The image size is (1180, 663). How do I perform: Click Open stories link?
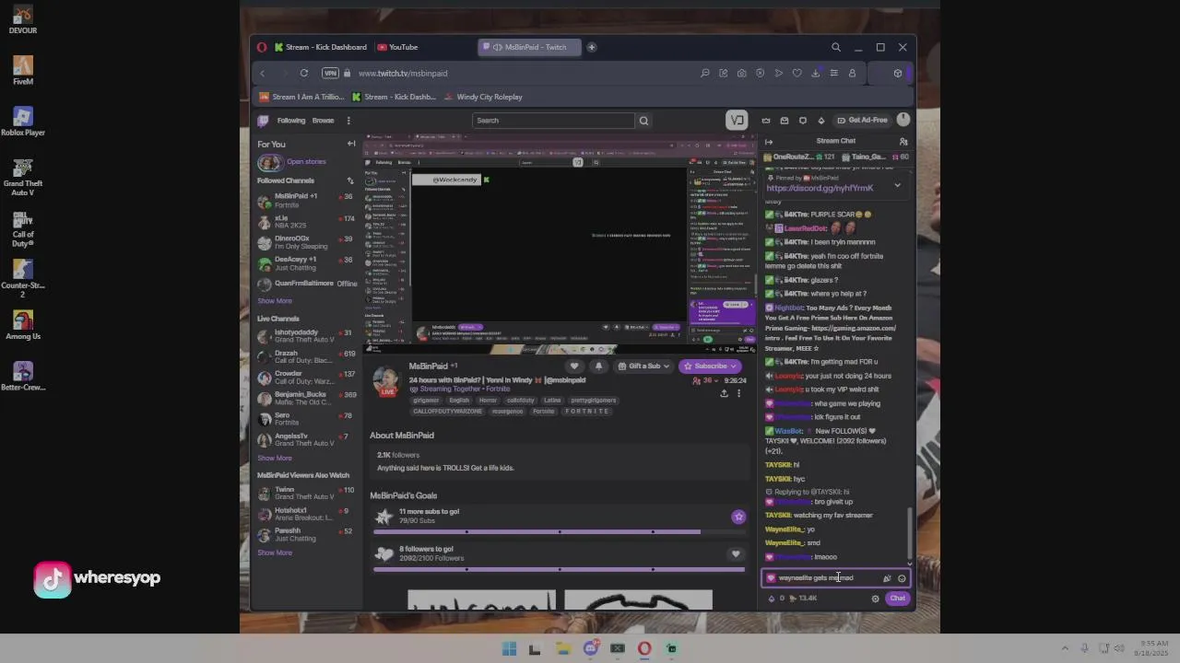click(306, 162)
